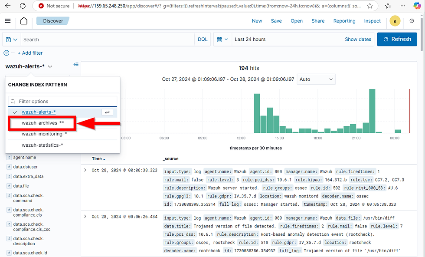
Task: Open the hamburger navigation menu
Action: pos(8,21)
